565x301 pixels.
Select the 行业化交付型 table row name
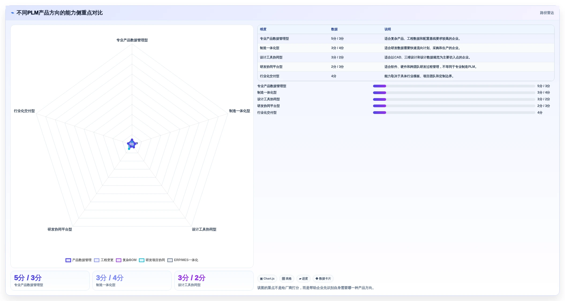[270, 76]
